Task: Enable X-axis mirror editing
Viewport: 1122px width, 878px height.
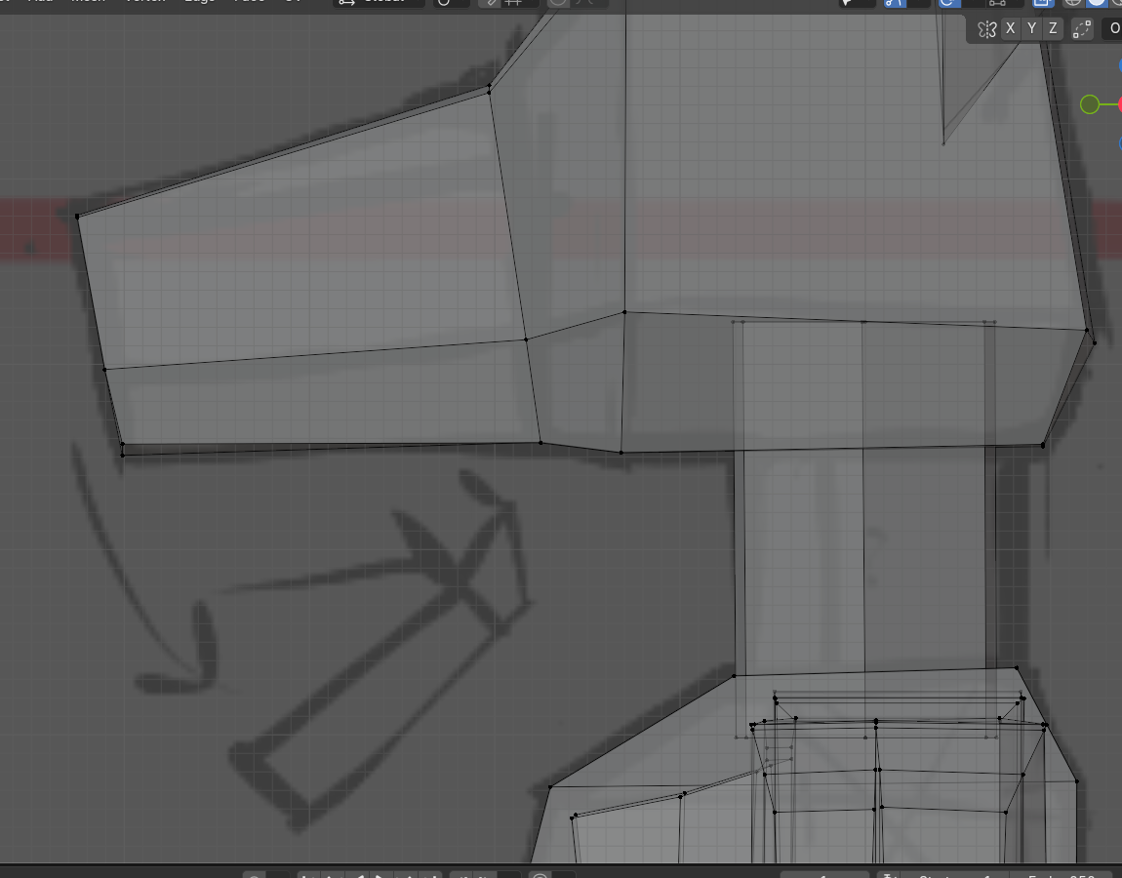Action: click(x=1011, y=29)
